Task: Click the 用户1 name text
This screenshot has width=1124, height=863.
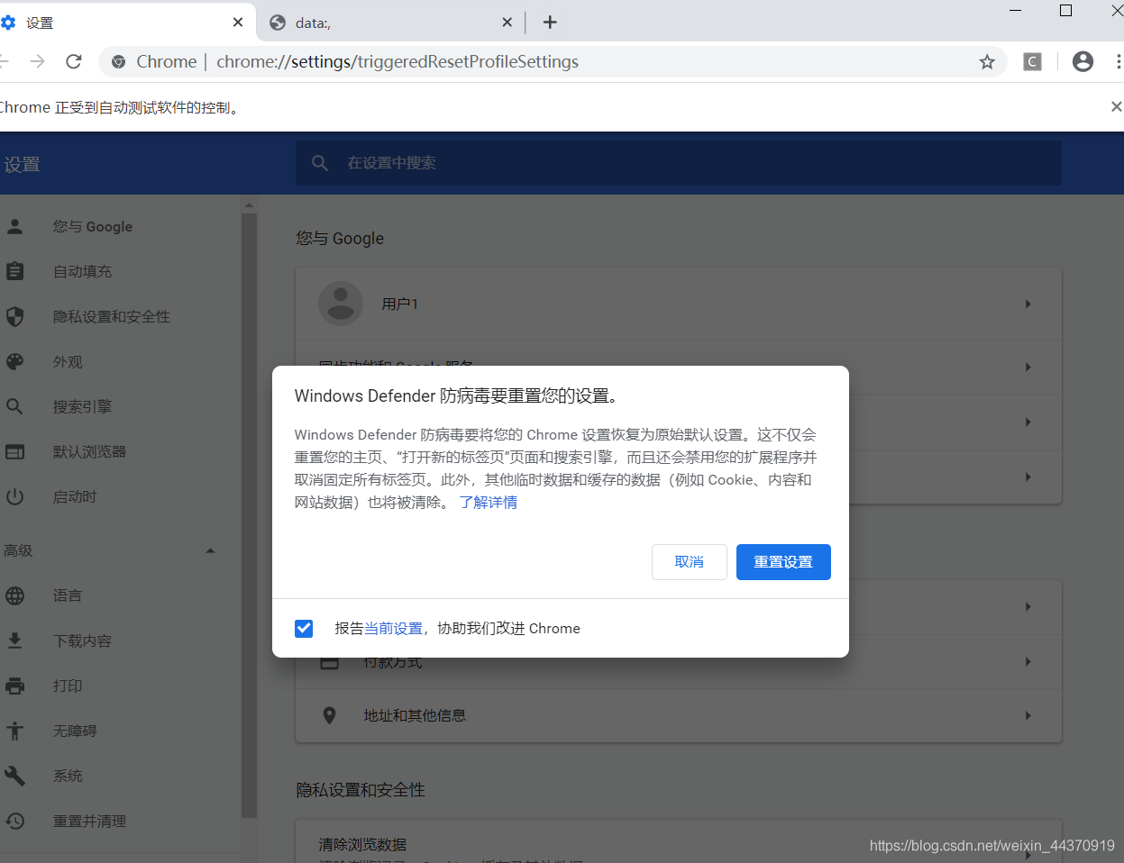Action: click(400, 304)
